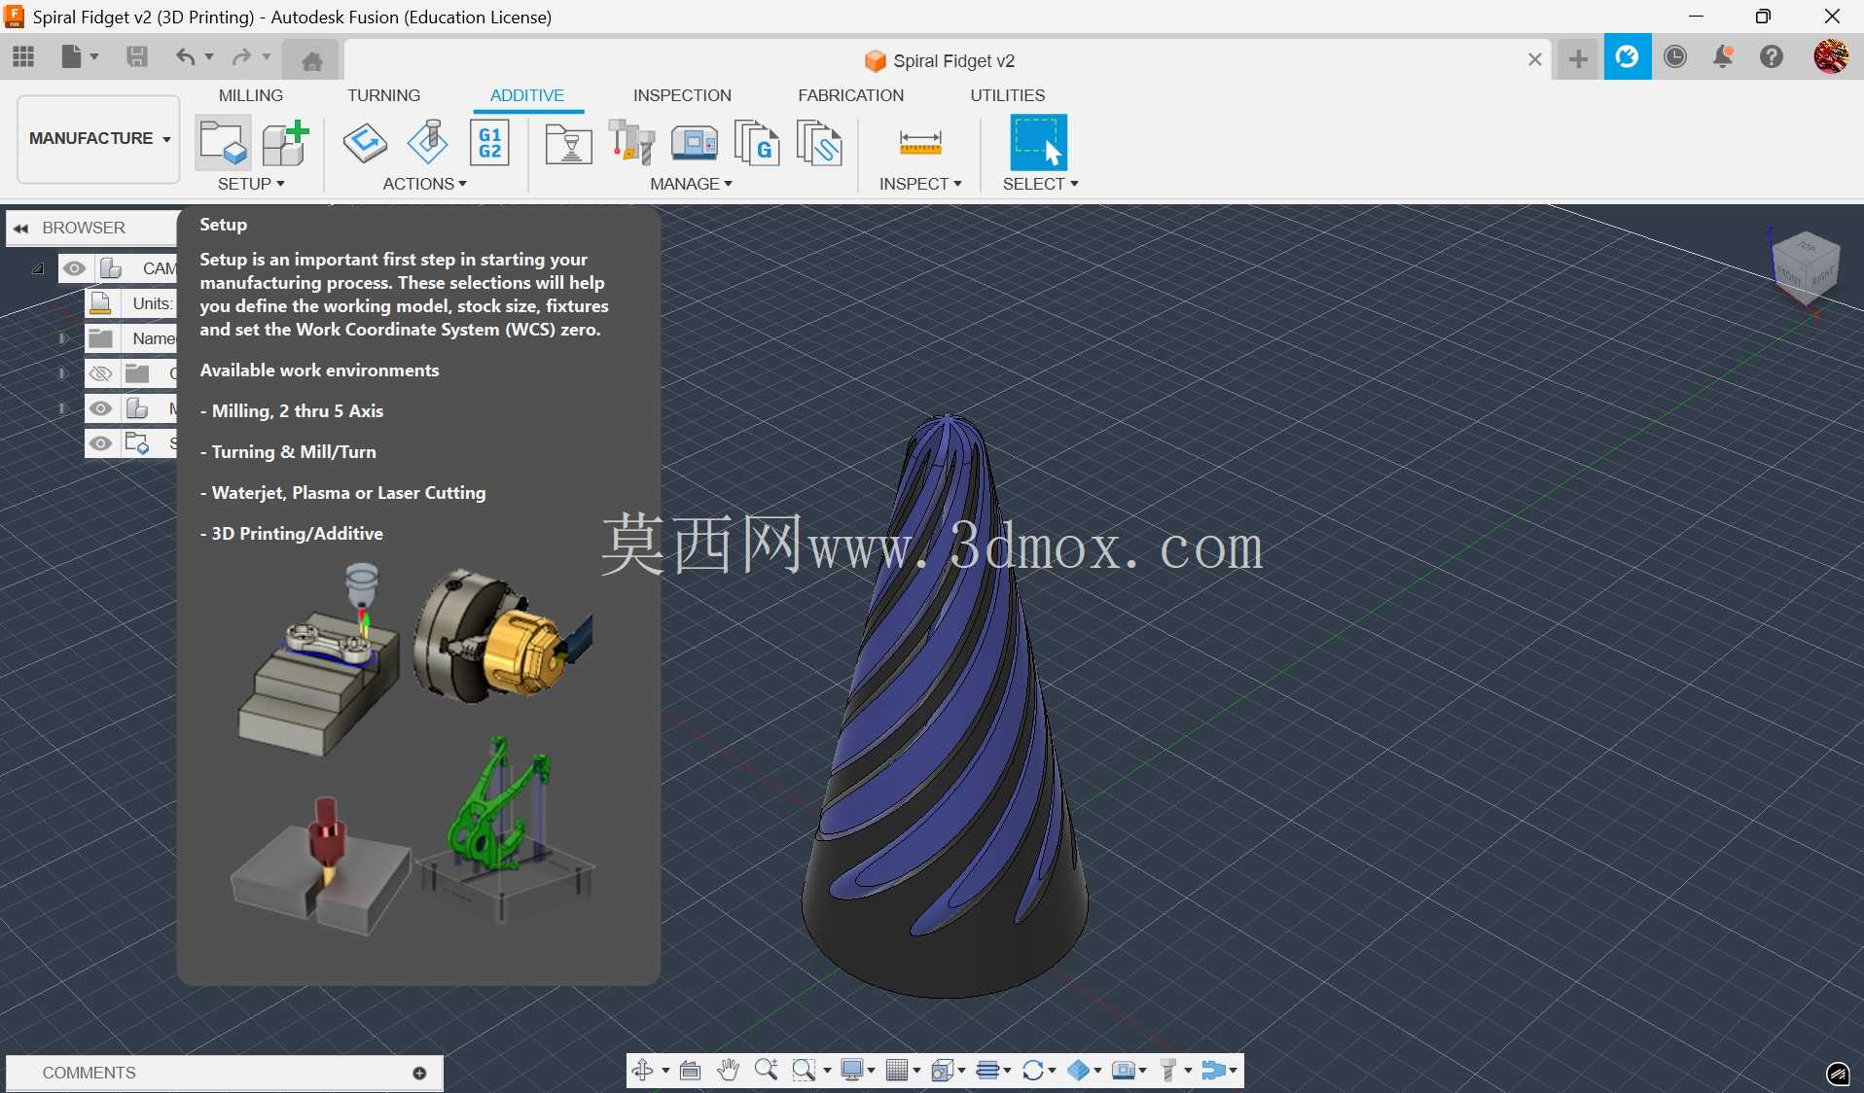Click the Generate toolpath icon
This screenshot has width=1864, height=1093.
[365, 142]
